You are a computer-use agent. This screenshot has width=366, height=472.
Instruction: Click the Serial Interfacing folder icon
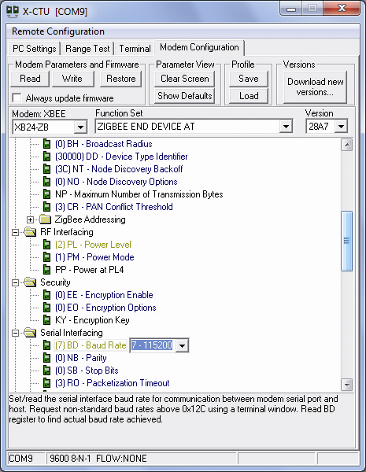point(31,333)
